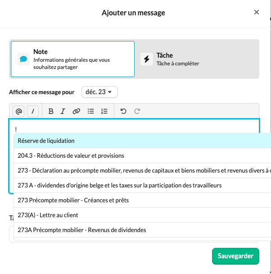
Task: Select the Tâche message type
Action: tap(197, 59)
